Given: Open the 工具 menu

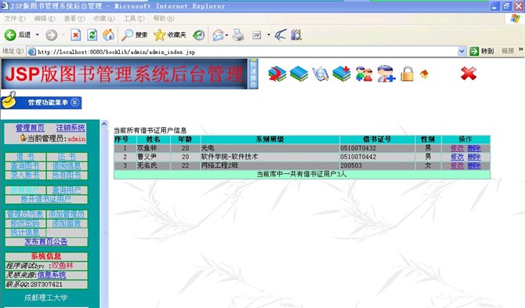Looking at the screenshot, I should click(x=134, y=18).
